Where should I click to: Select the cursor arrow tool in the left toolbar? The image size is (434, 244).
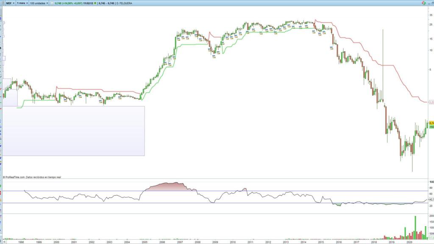click(x=1, y=48)
